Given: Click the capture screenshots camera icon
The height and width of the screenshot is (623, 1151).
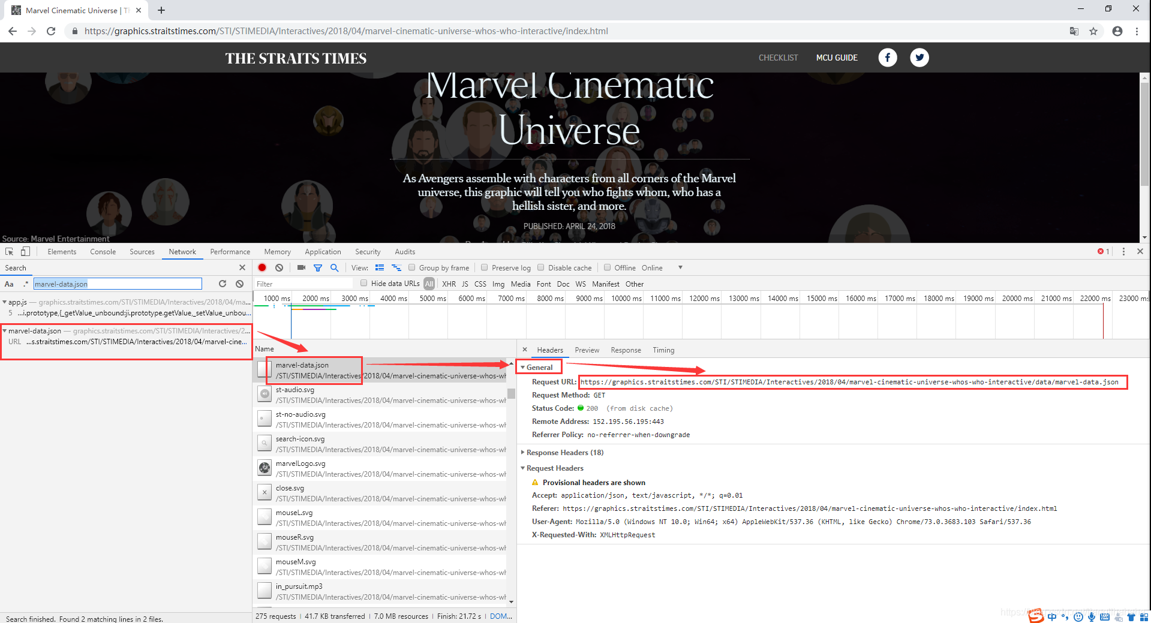Looking at the screenshot, I should [301, 268].
